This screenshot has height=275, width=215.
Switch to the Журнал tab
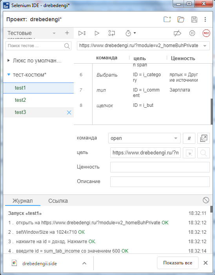(x=23, y=201)
